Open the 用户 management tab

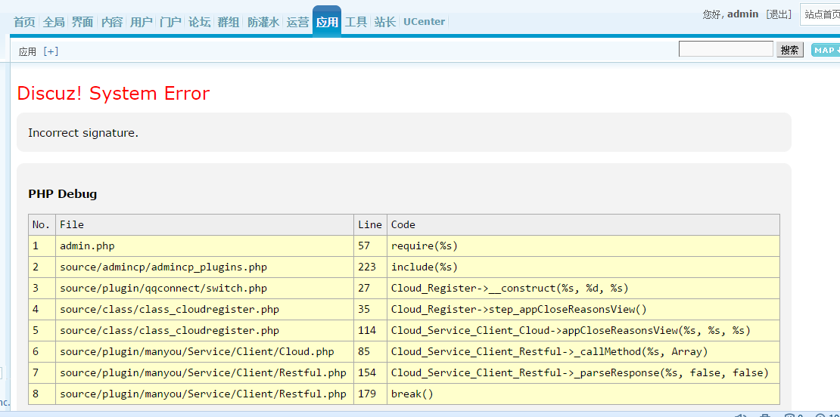(141, 22)
